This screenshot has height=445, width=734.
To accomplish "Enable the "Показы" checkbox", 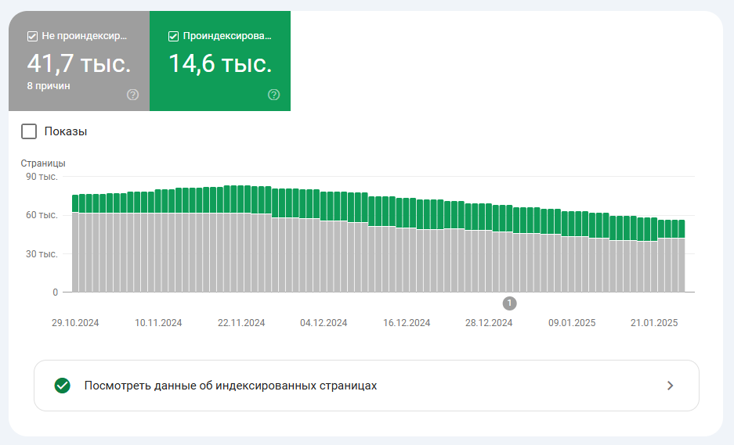I will pos(29,131).
